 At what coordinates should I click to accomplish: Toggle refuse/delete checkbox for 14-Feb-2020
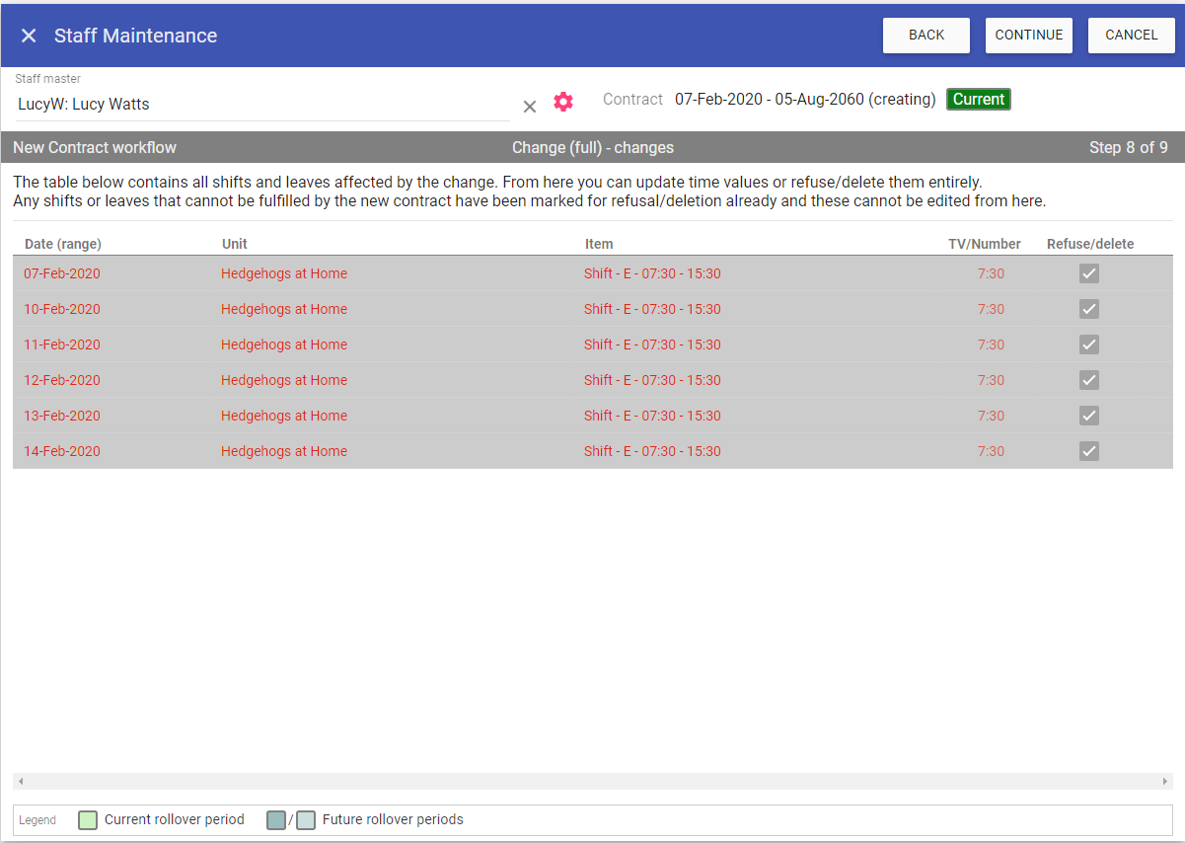point(1089,451)
